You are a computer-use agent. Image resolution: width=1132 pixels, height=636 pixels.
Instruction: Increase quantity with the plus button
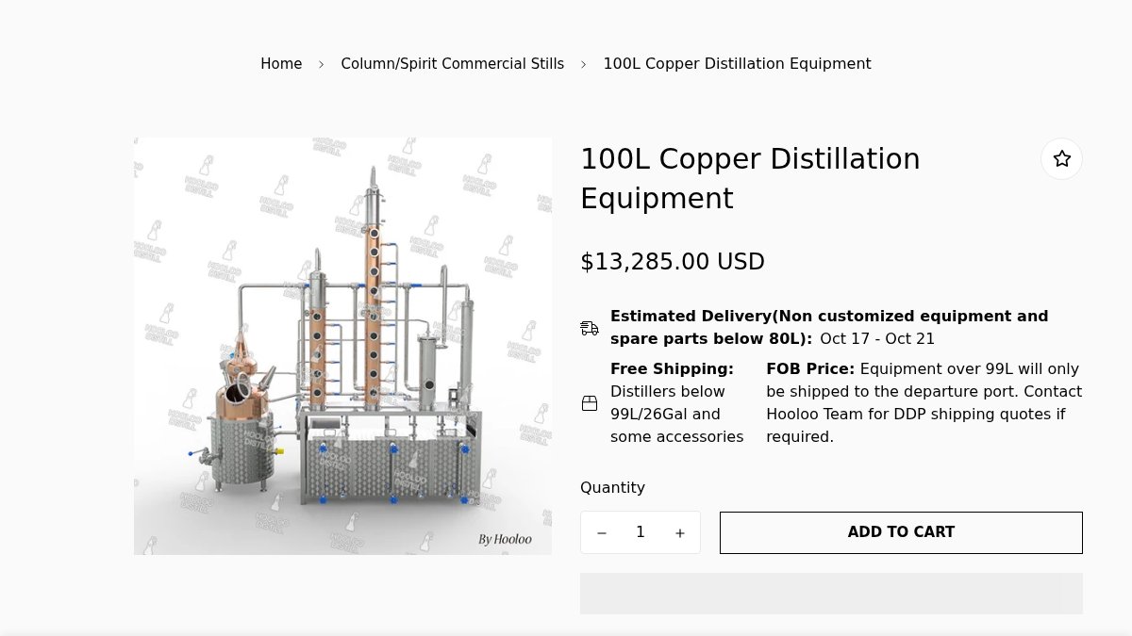pos(679,533)
